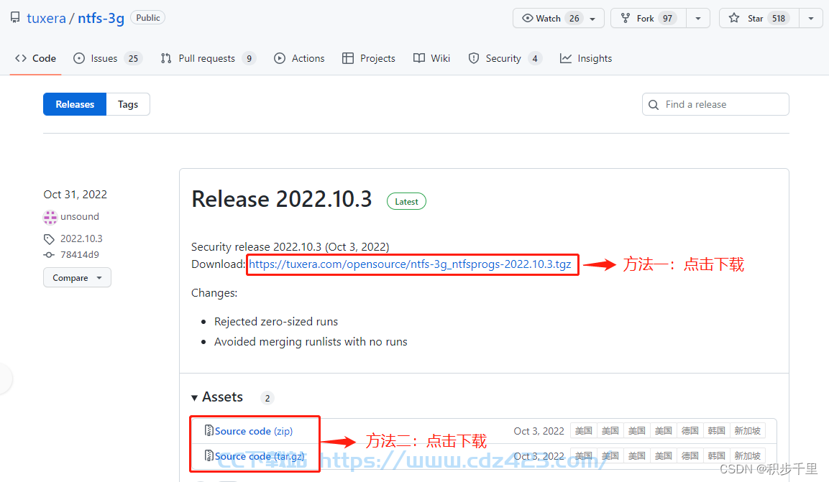Image resolution: width=829 pixels, height=482 pixels.
Task: Open the Watch notifications dropdown
Action: pyautogui.click(x=559, y=19)
